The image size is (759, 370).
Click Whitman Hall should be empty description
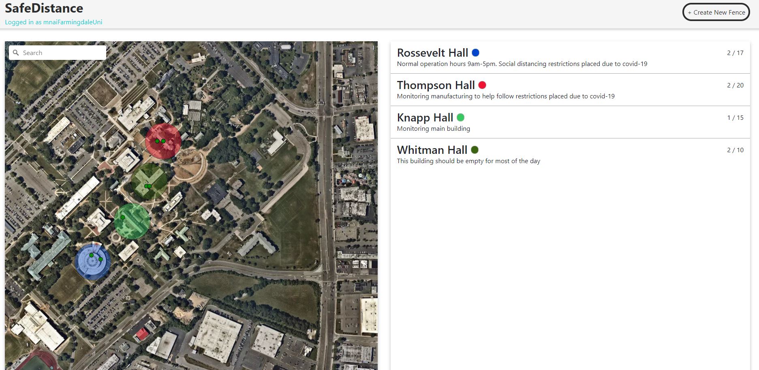(x=468, y=161)
